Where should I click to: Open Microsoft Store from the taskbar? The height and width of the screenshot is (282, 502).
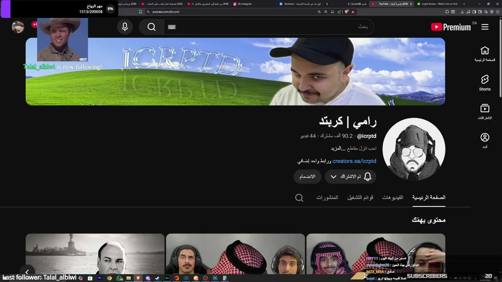(90, 278)
